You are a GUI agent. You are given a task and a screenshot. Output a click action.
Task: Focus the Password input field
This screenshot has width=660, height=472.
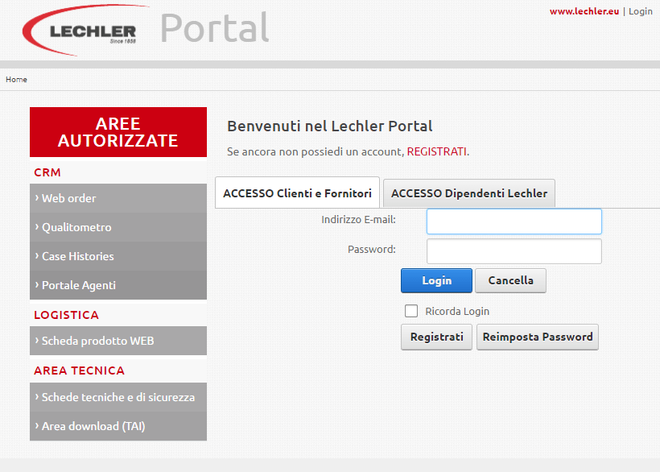pyautogui.click(x=514, y=251)
